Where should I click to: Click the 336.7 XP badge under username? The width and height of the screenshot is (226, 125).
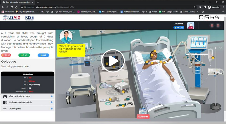[x=179, y=28]
